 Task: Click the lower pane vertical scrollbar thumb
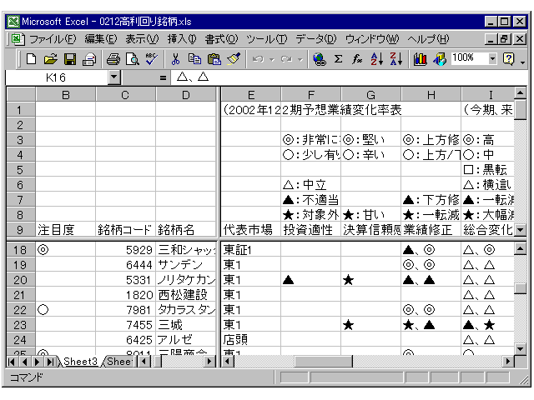520,288
